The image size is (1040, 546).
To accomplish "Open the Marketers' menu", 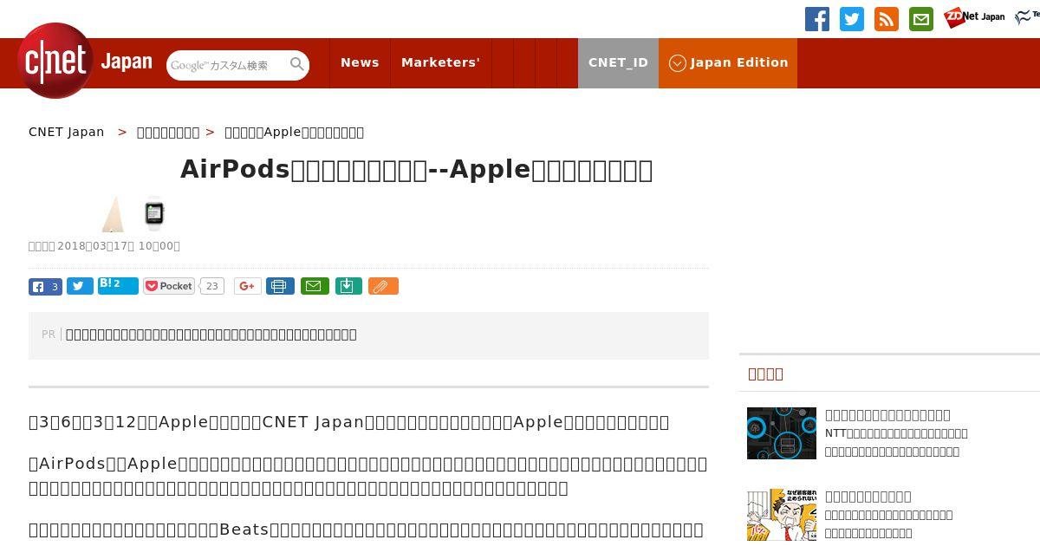I will tap(440, 62).
